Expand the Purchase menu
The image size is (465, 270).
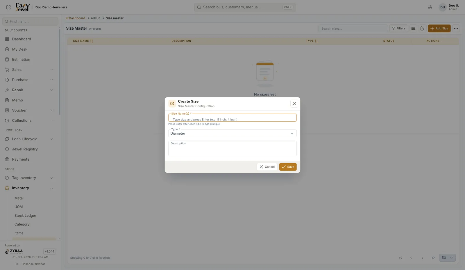pos(30,80)
